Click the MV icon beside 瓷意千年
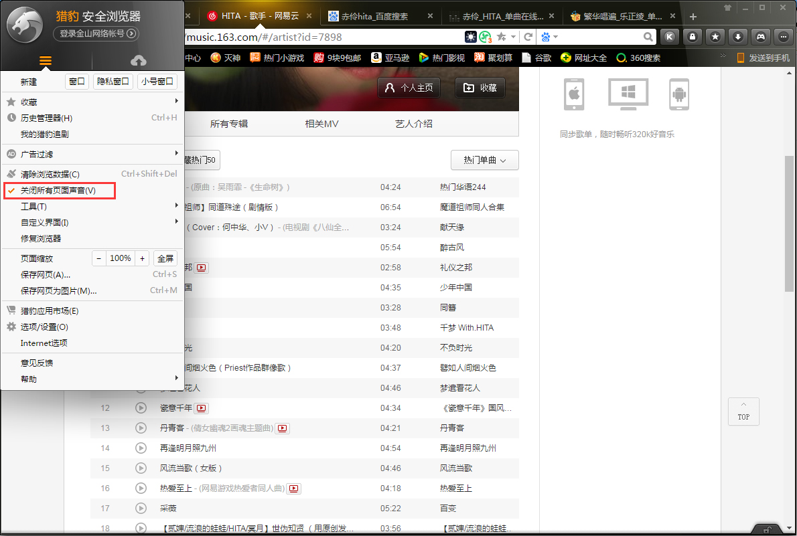 pos(202,408)
